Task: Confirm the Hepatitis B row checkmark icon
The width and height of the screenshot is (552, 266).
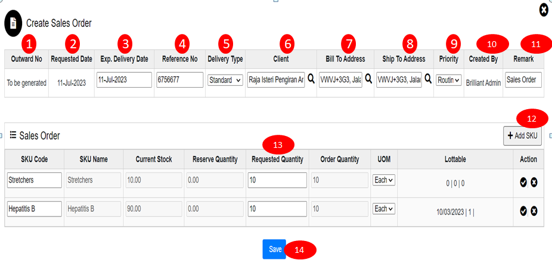Action: [523, 211]
